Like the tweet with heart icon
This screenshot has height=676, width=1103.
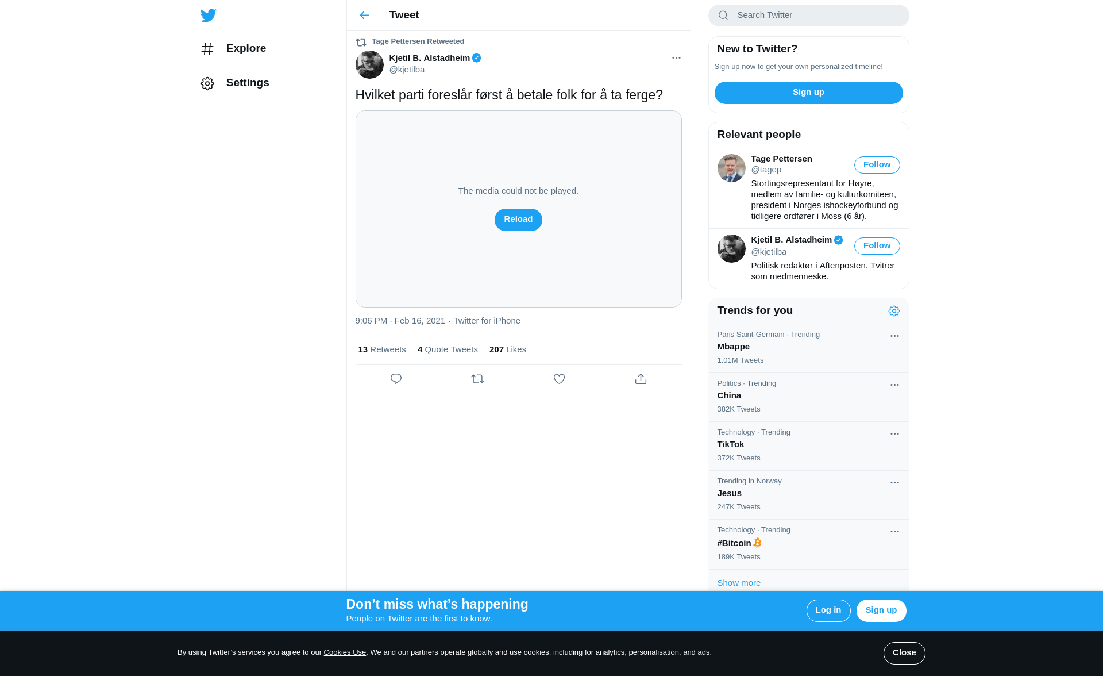coord(559,379)
